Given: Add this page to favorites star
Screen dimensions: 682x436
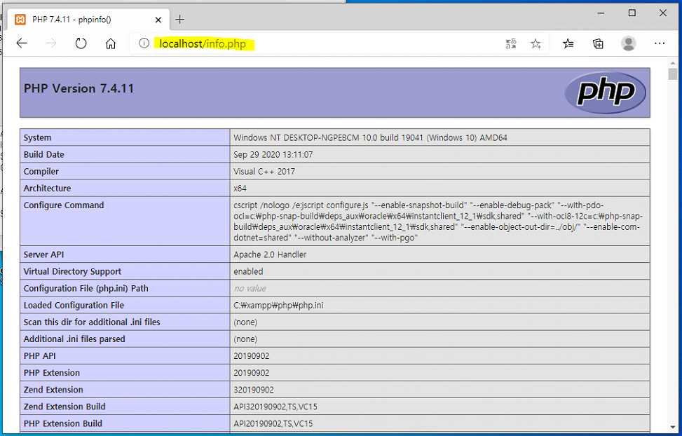Looking at the screenshot, I should [x=536, y=43].
